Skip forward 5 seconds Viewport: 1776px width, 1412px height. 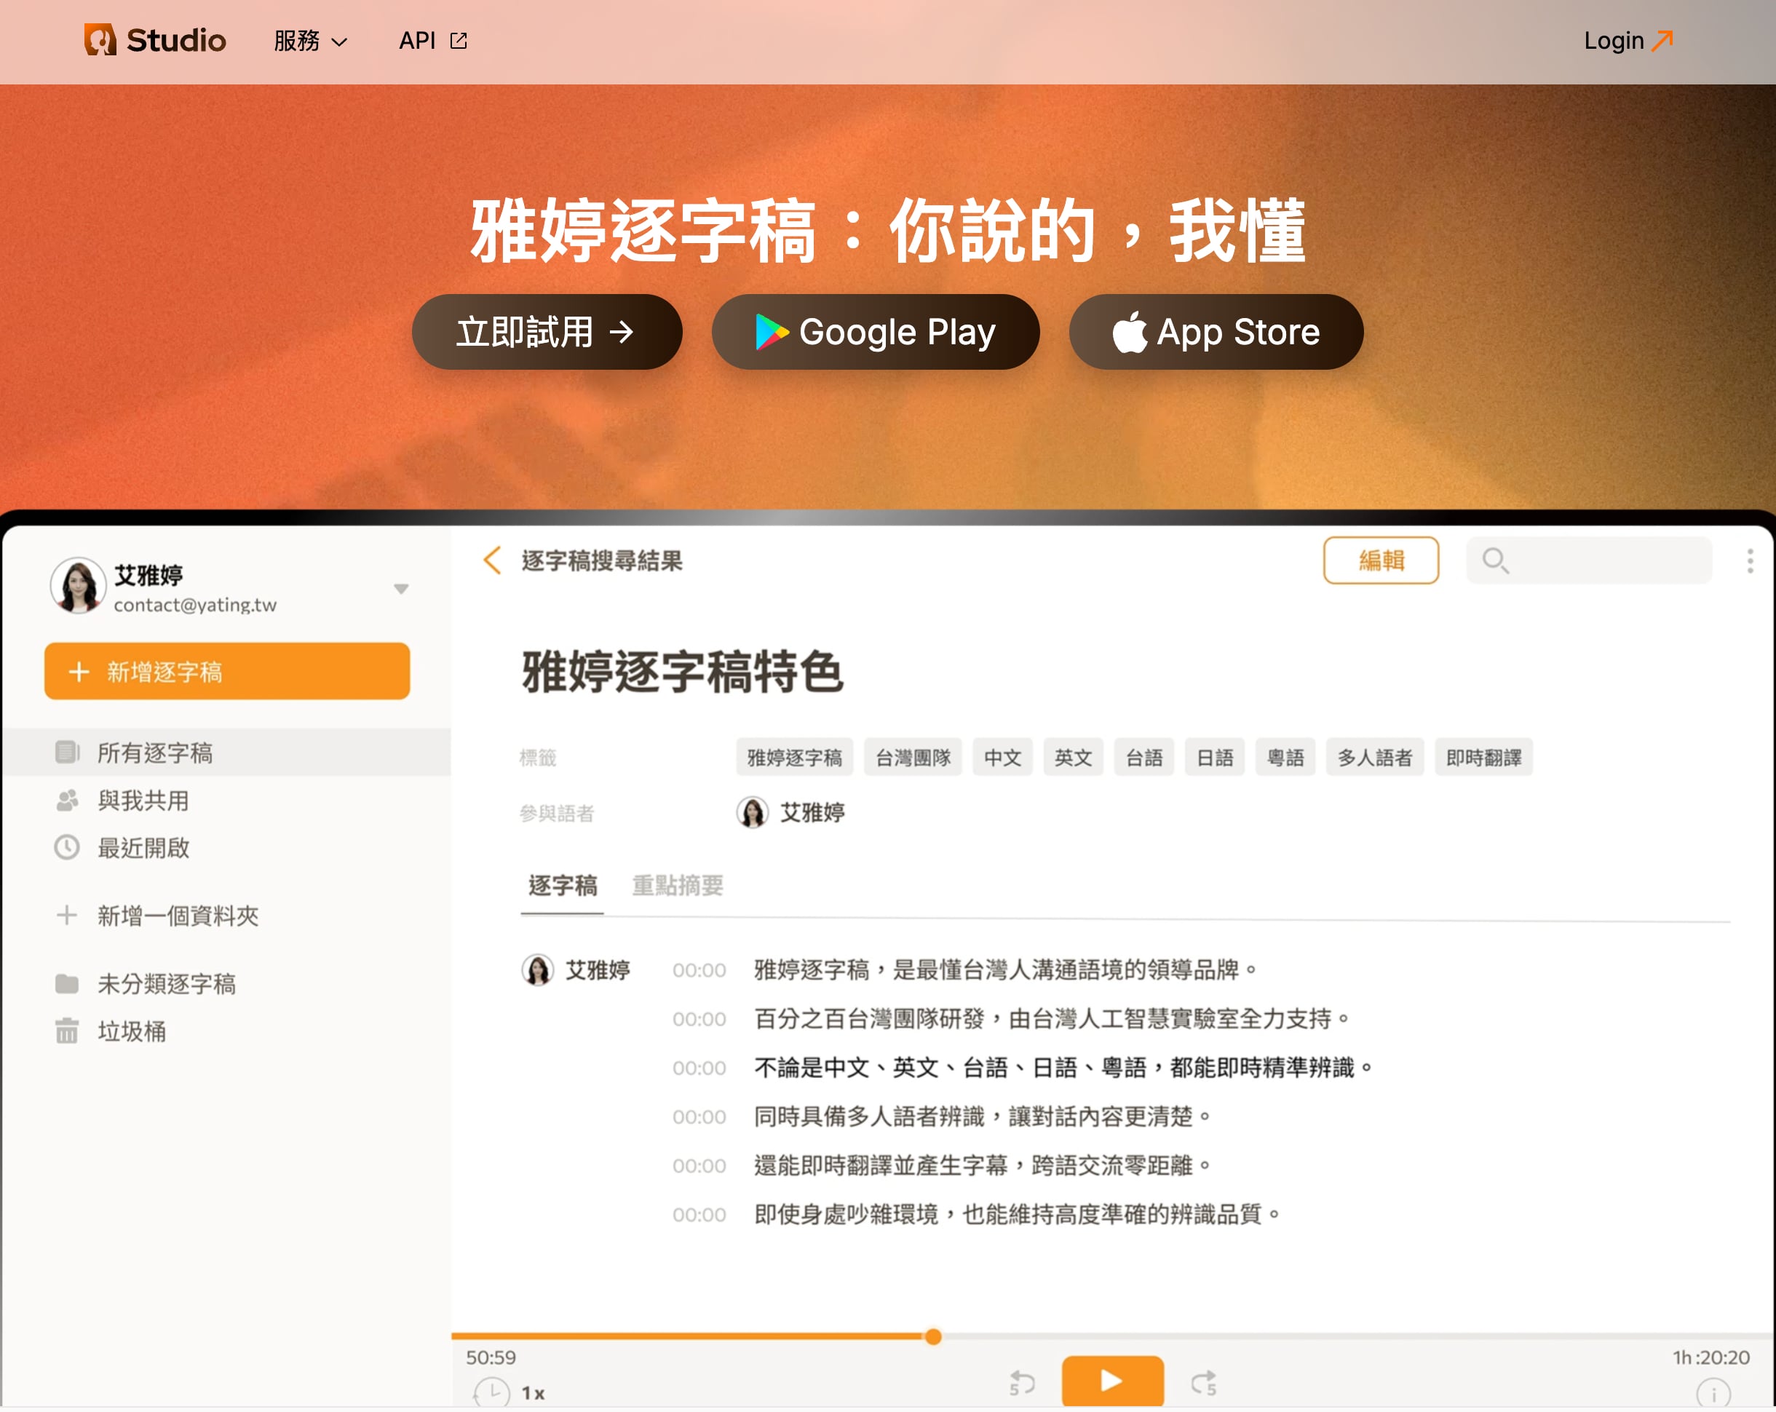pos(1205,1382)
